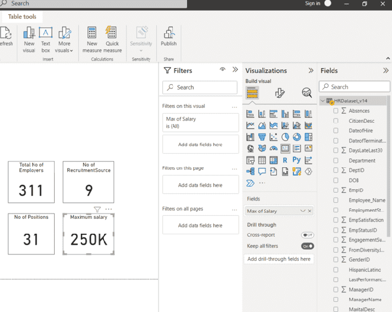Open the Table tools ribbon tab

[22, 17]
